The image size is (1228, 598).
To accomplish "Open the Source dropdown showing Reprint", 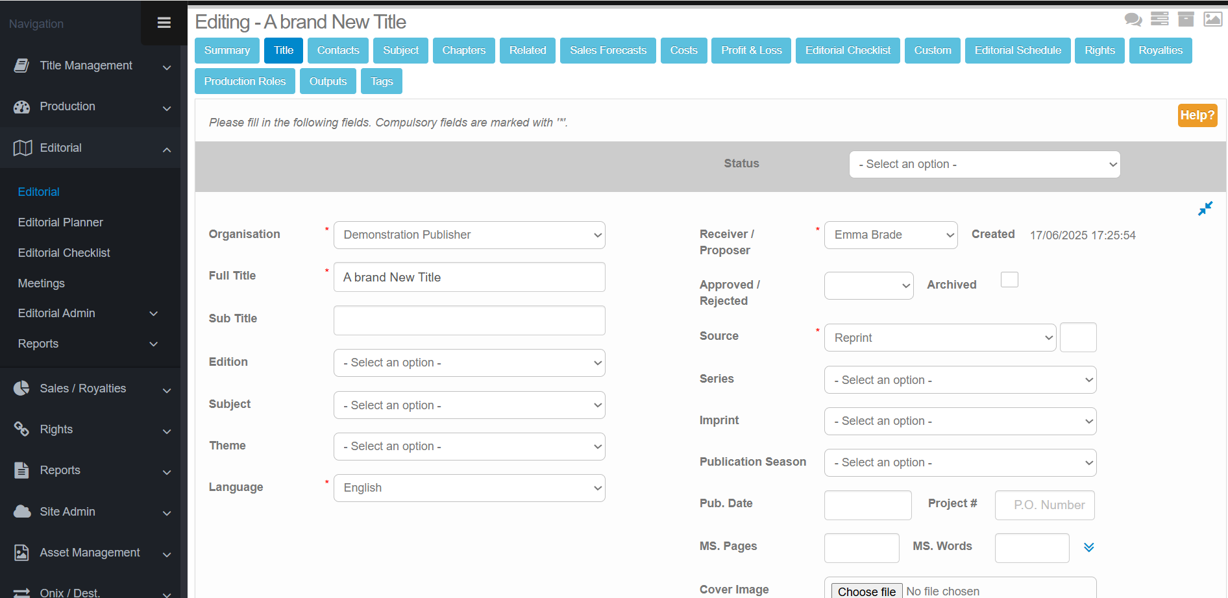I will tap(940, 338).
